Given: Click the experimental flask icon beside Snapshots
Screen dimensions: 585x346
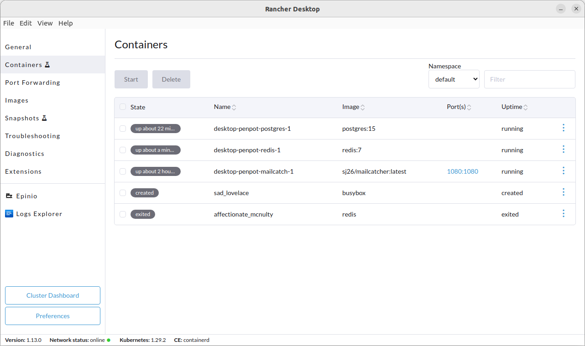Looking at the screenshot, I should 44,118.
